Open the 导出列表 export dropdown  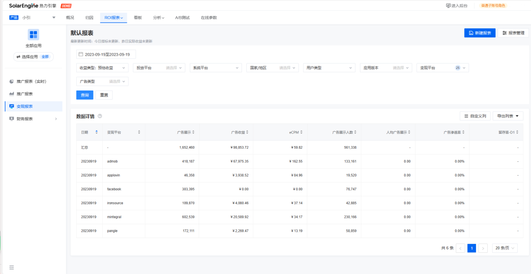[x=508, y=116]
